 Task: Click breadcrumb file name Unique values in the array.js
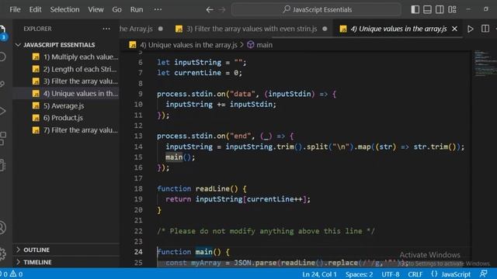(x=189, y=45)
